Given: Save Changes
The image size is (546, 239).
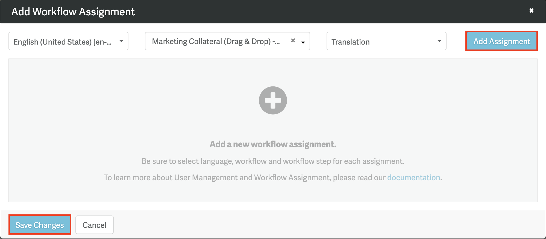Looking at the screenshot, I should pyautogui.click(x=40, y=225).
